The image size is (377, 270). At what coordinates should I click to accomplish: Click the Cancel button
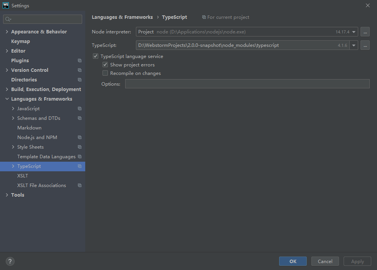325,261
